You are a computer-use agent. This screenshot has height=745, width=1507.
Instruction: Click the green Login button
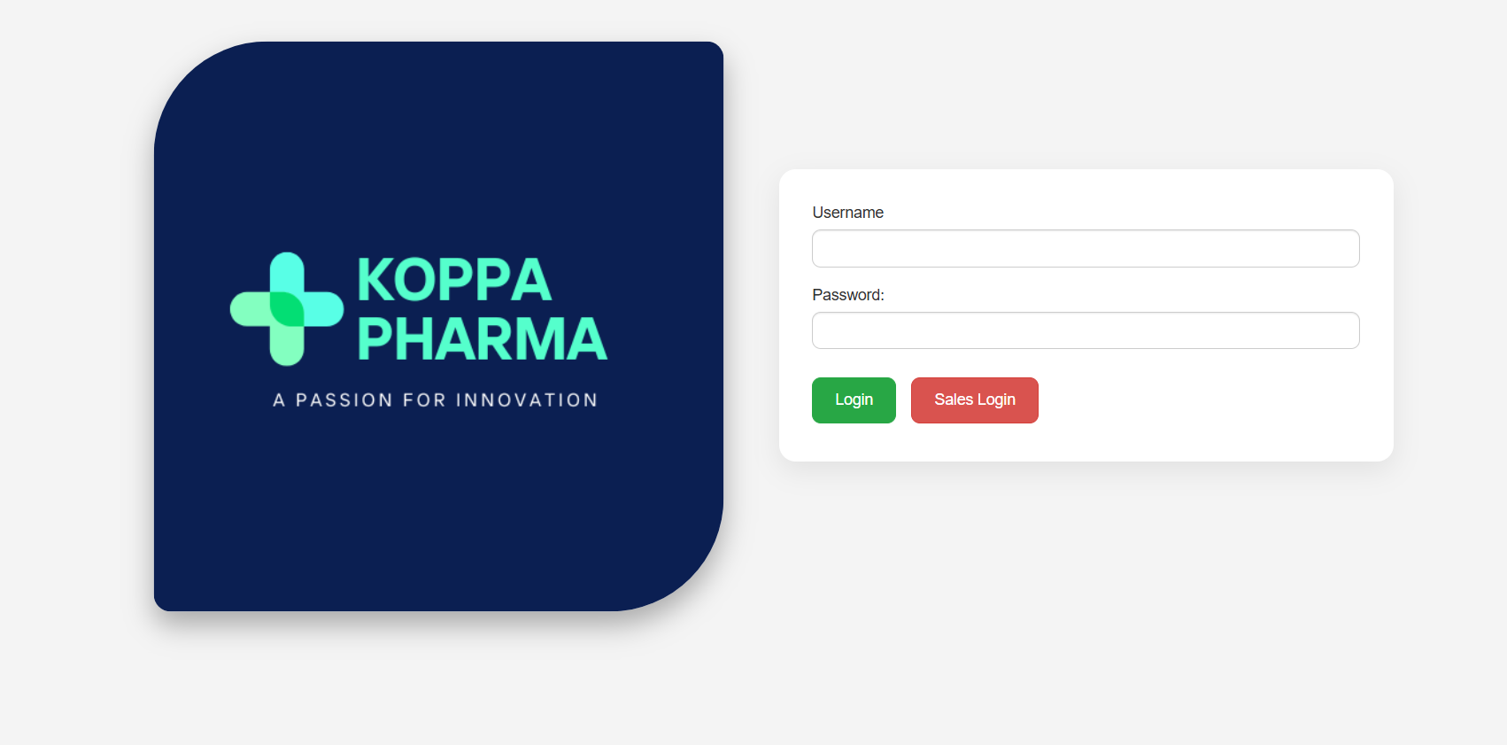(854, 400)
